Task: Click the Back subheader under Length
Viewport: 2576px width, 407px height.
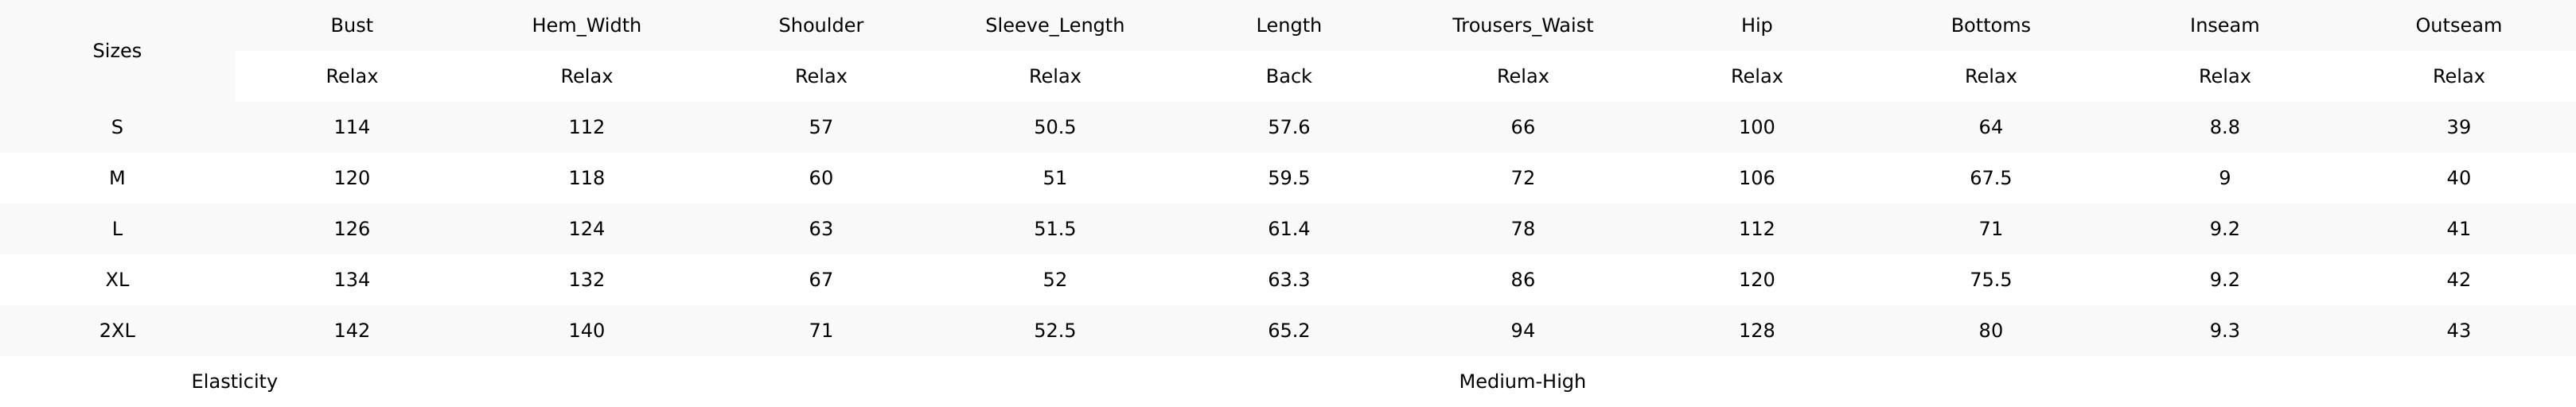Action: 1289,77
